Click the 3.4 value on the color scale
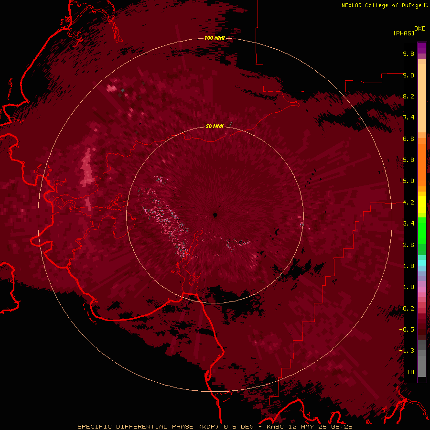This screenshot has width=430, height=430. pos(408,224)
